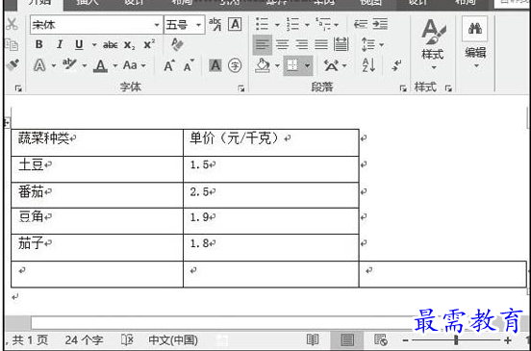Toggle Italic formatting

(60, 44)
